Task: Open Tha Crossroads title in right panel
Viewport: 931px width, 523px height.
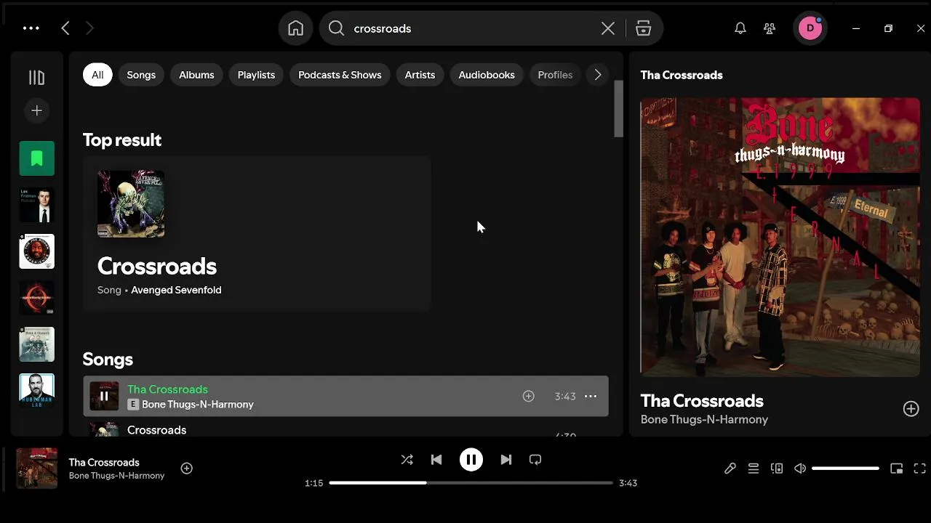Action: [702, 401]
